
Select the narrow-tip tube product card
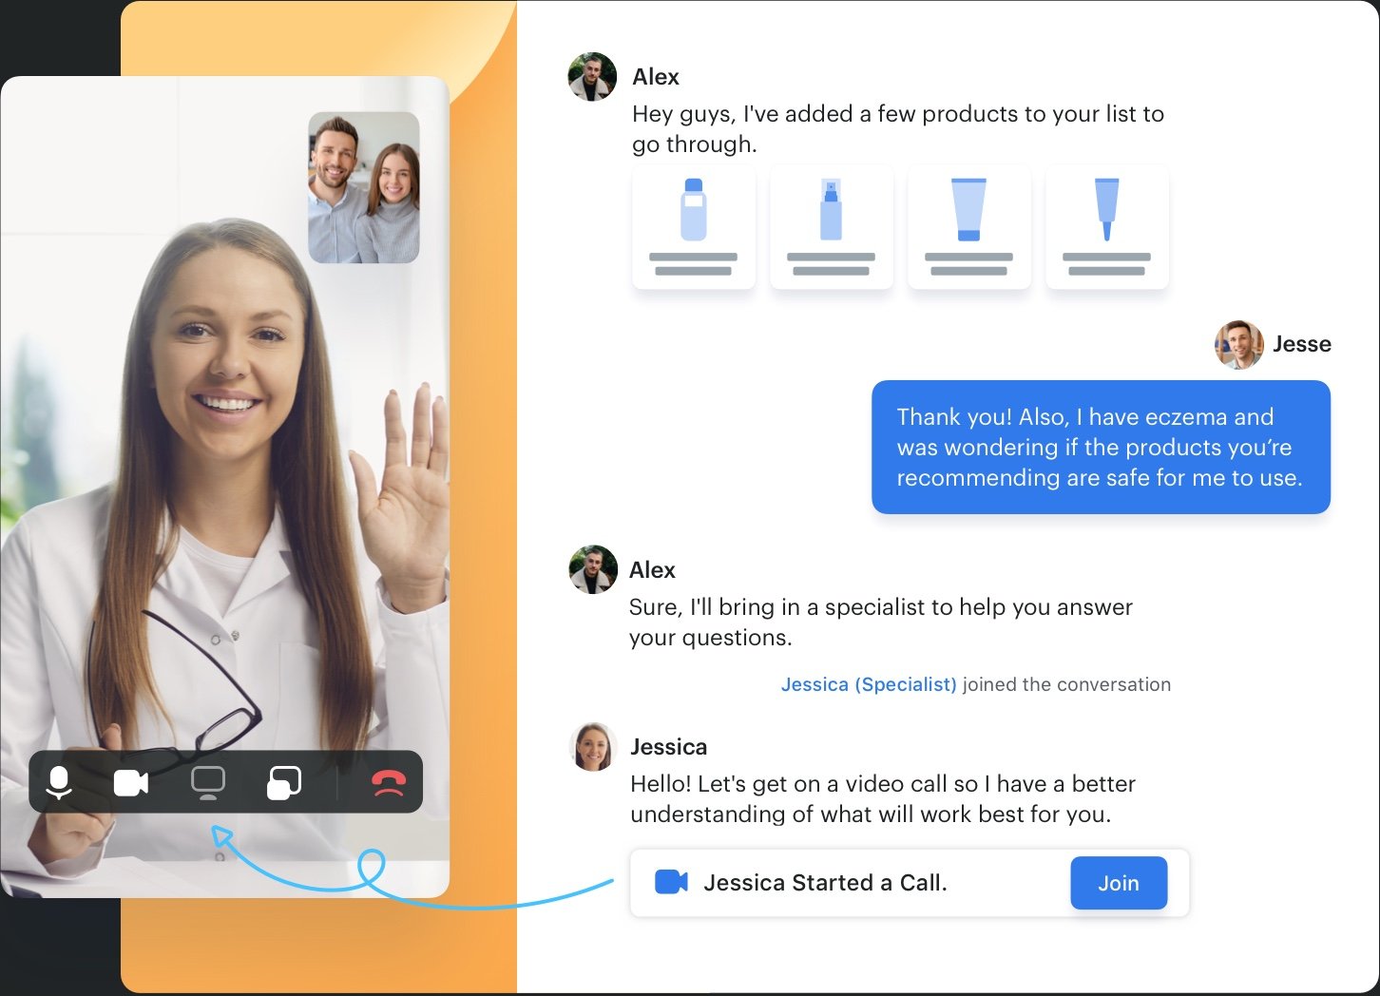(1106, 227)
